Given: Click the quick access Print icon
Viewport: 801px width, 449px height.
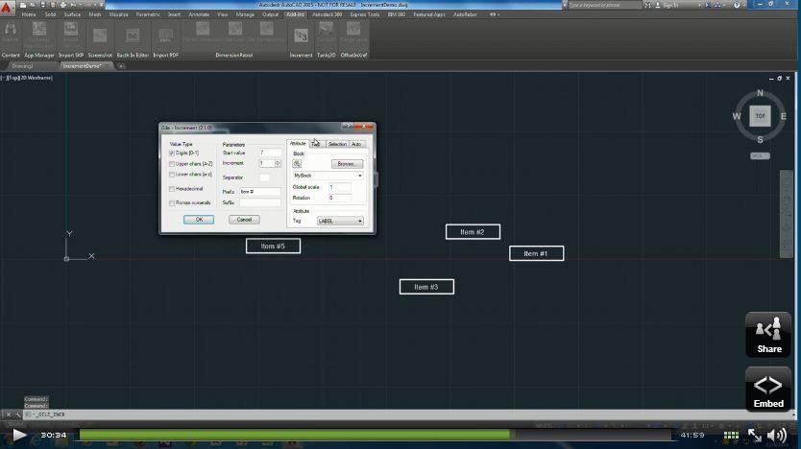Looking at the screenshot, I should click(x=62, y=5).
